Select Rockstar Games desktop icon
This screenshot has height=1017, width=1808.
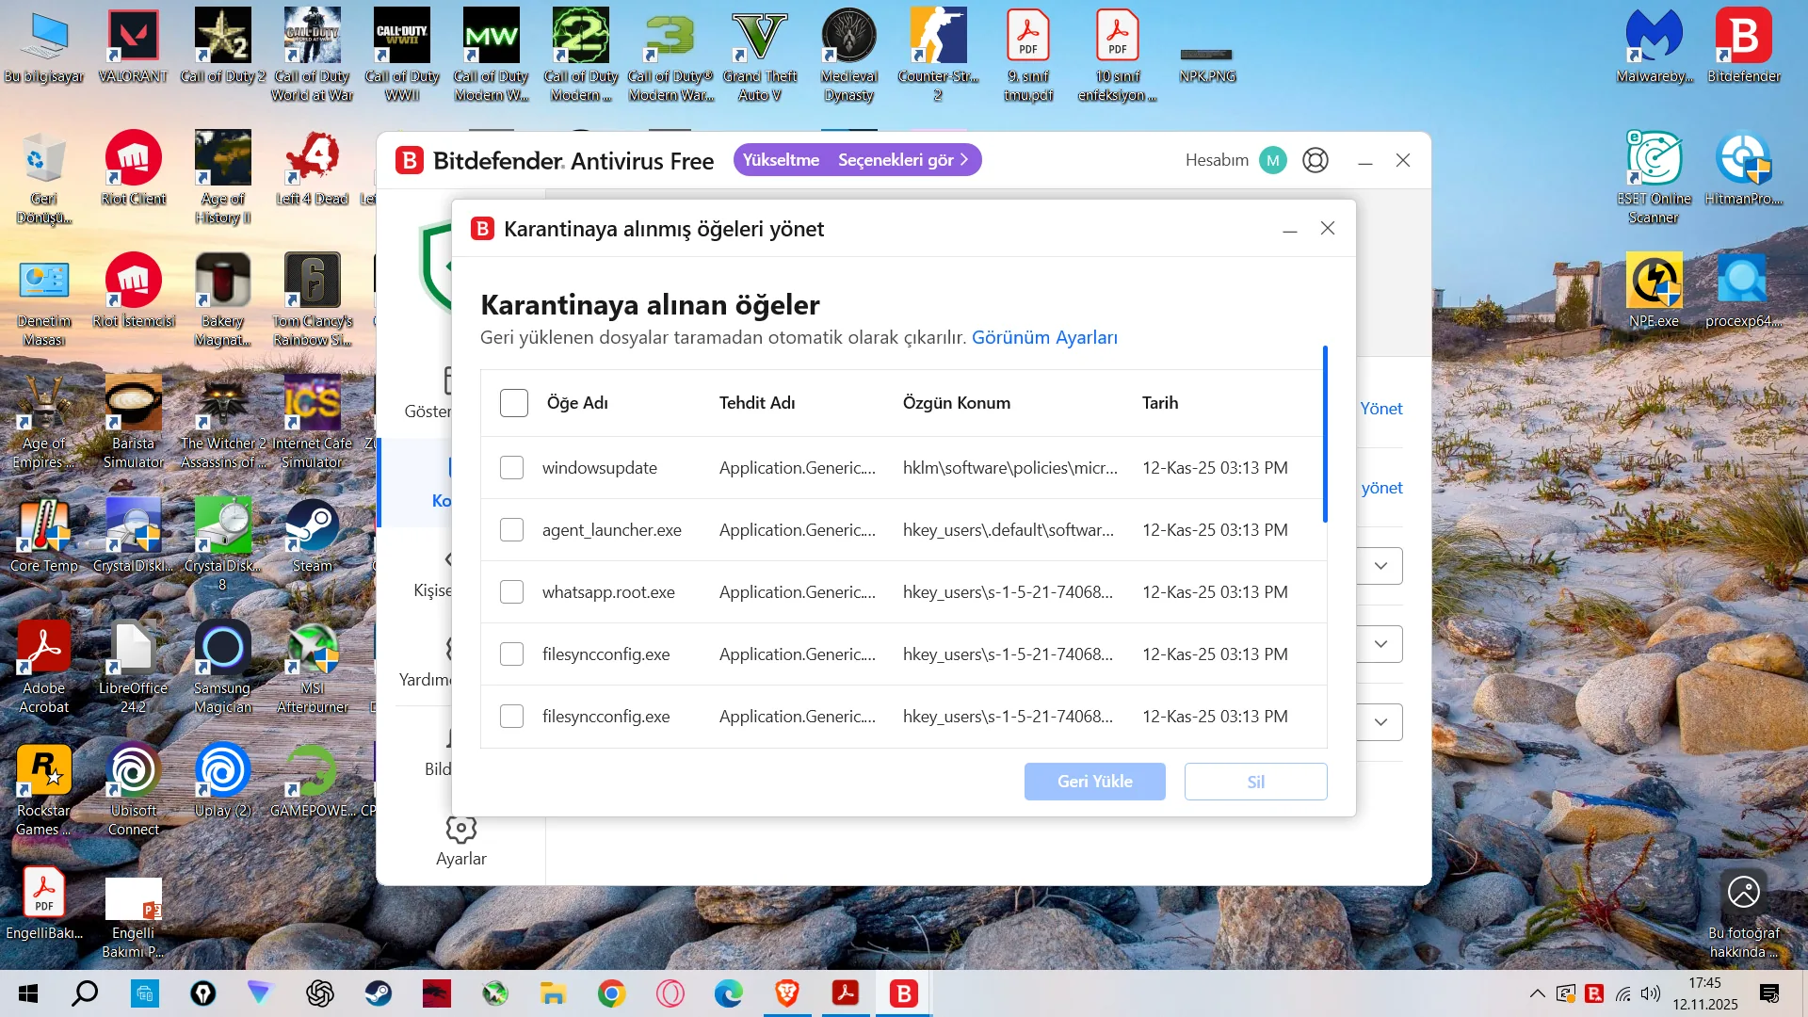click(44, 790)
